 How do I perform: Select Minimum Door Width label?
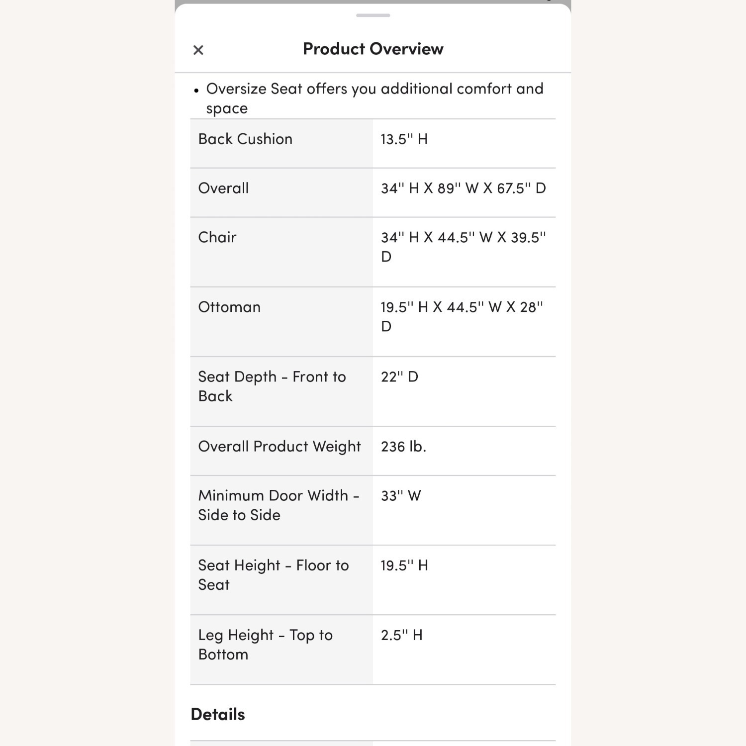coord(278,505)
